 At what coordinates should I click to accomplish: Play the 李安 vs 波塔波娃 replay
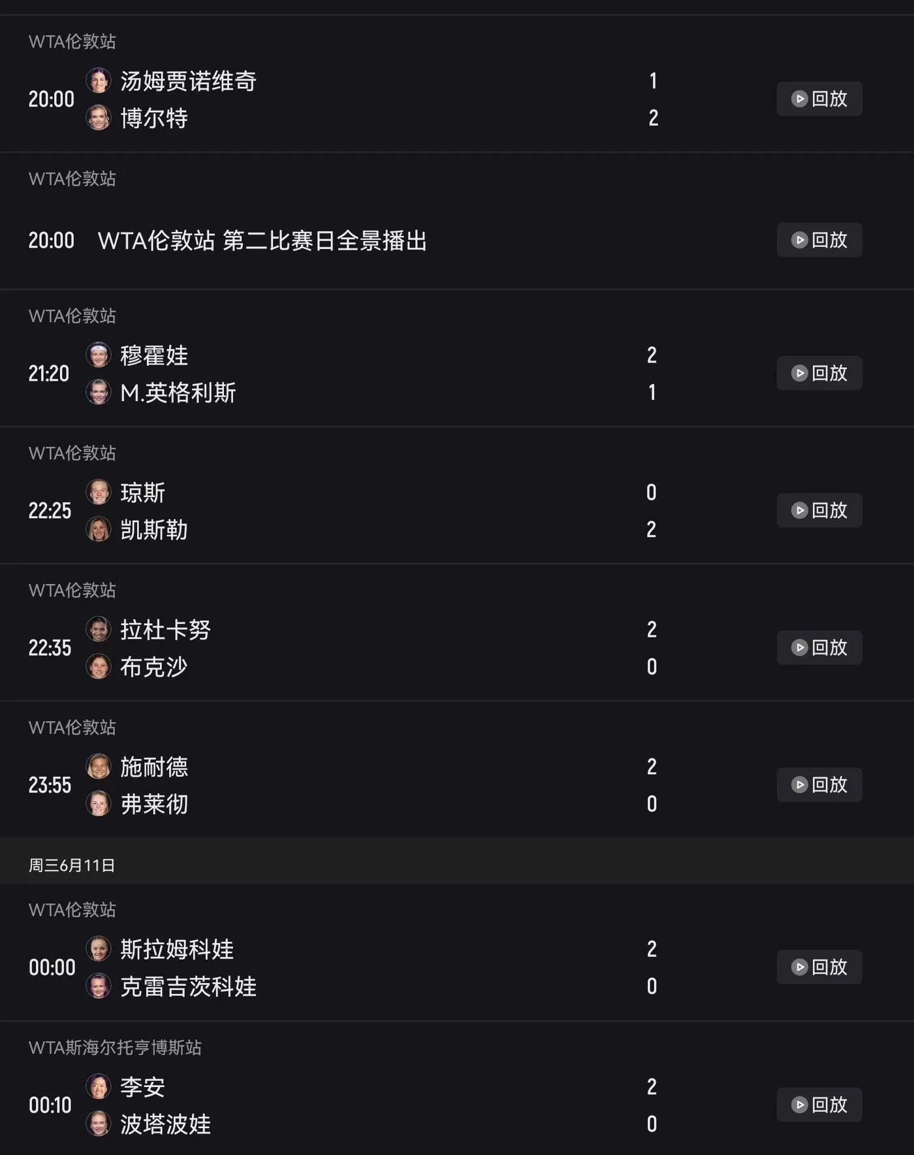point(819,1105)
